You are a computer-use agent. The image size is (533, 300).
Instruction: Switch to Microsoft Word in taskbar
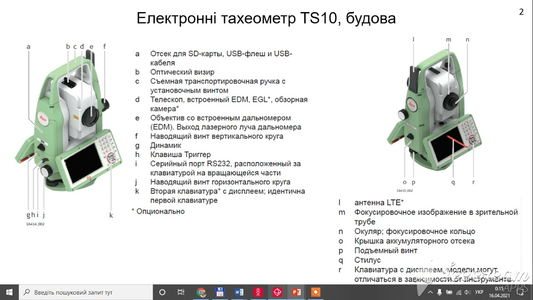[239, 292]
